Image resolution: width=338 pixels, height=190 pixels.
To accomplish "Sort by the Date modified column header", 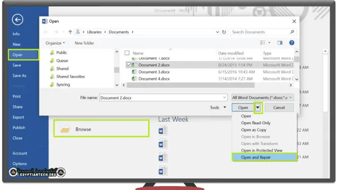I will (230, 53).
